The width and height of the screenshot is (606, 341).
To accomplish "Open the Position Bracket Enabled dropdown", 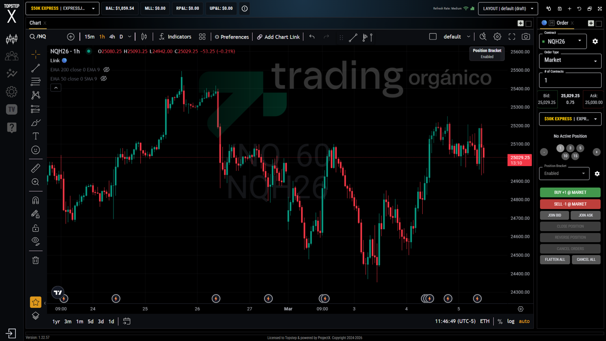I will tap(564, 173).
